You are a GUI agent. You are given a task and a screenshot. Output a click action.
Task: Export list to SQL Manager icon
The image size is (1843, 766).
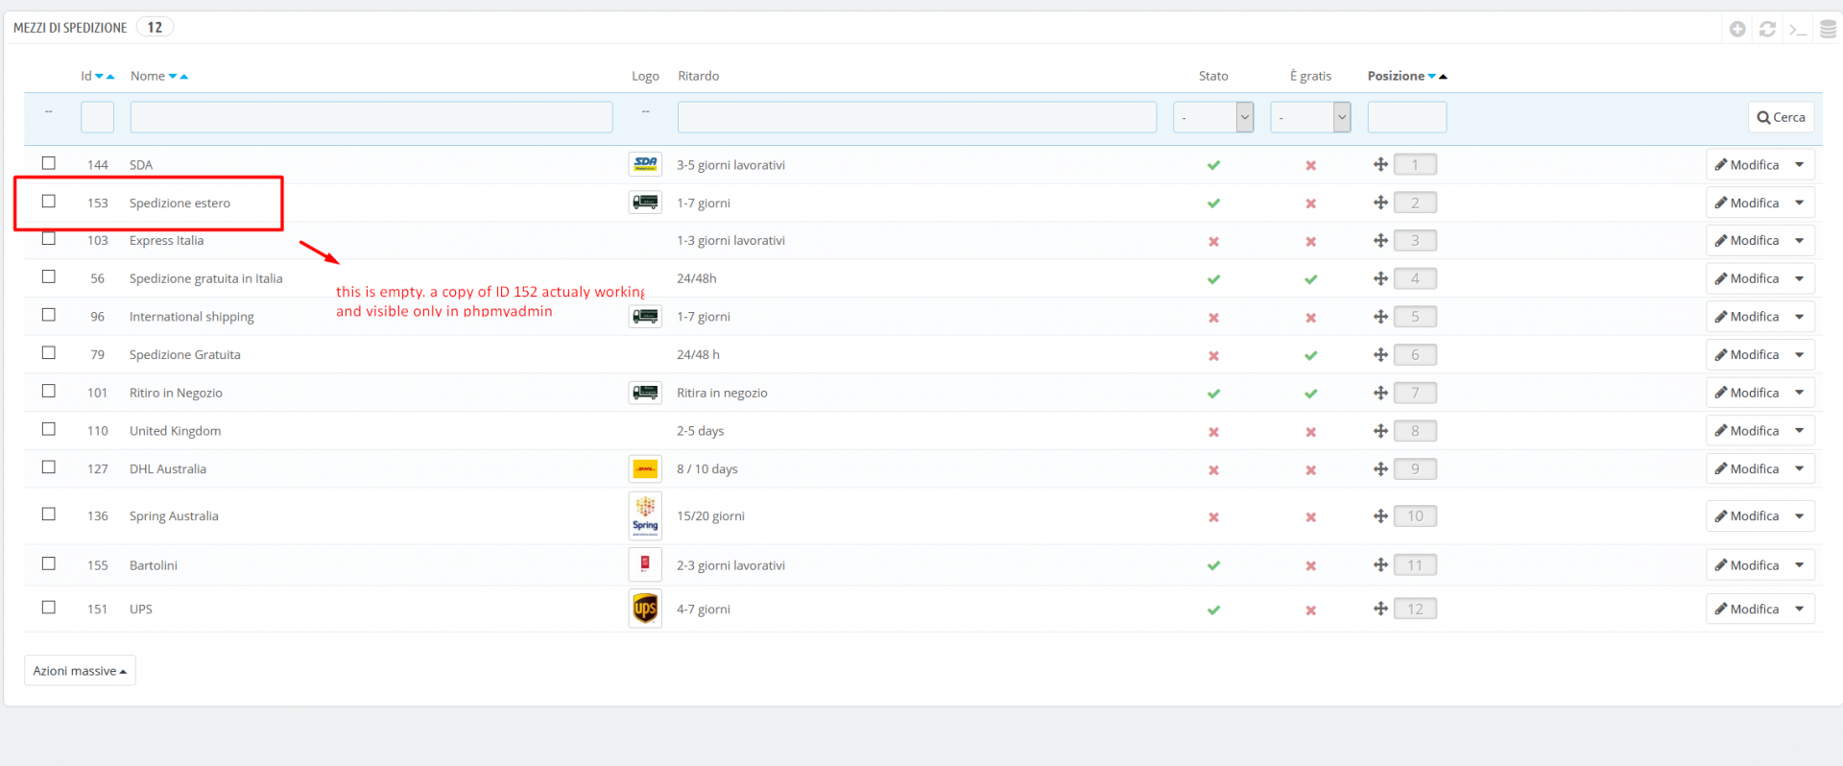(x=1829, y=29)
